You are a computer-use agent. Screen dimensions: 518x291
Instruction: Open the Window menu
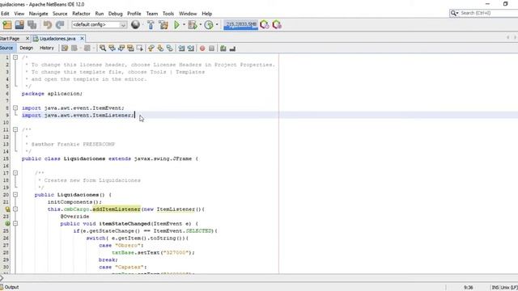[x=188, y=14]
